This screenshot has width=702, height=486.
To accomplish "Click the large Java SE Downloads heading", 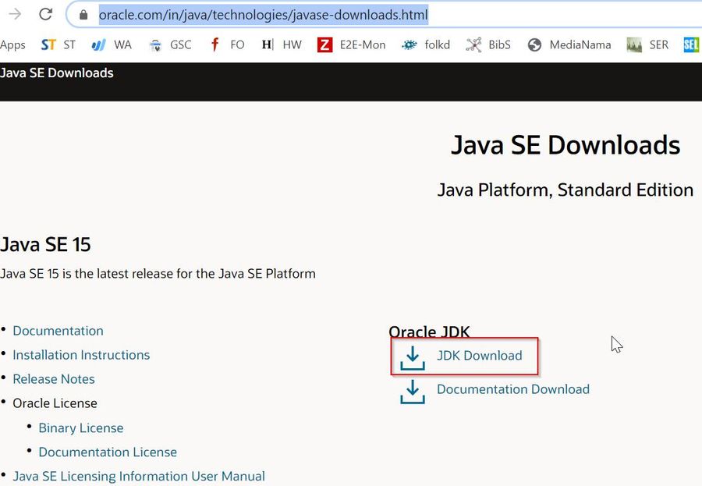I will [565, 145].
